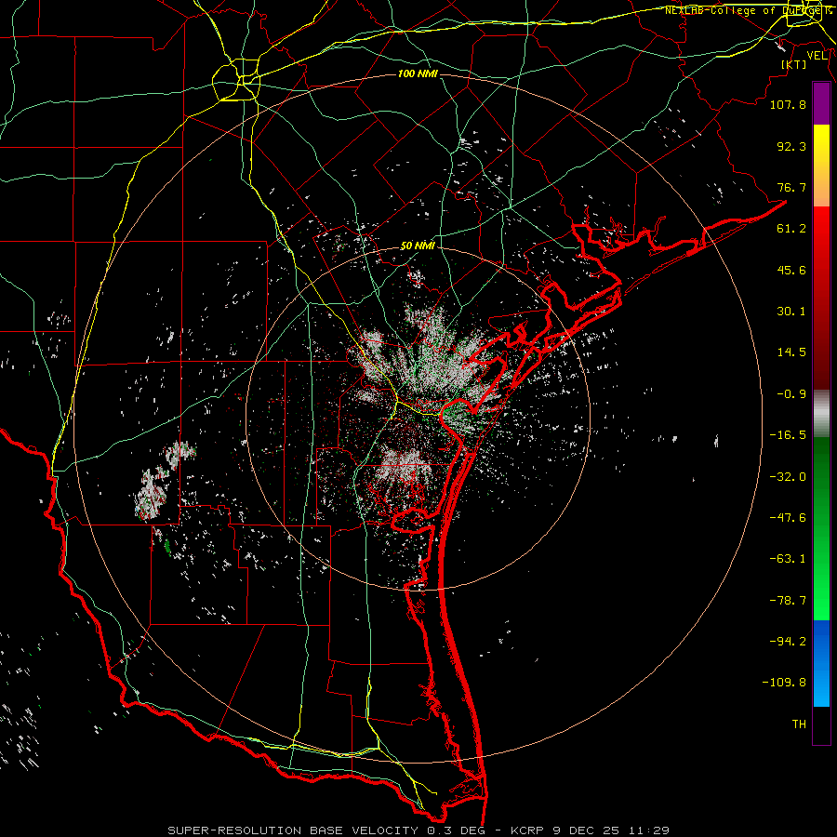Click the 30.1 velocity scale value
The height and width of the screenshot is (837, 837).
tap(791, 312)
